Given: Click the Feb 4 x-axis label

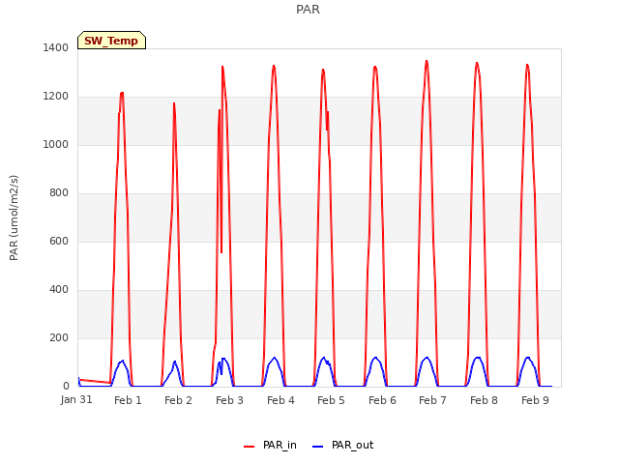Looking at the screenshot, I should [280, 400].
